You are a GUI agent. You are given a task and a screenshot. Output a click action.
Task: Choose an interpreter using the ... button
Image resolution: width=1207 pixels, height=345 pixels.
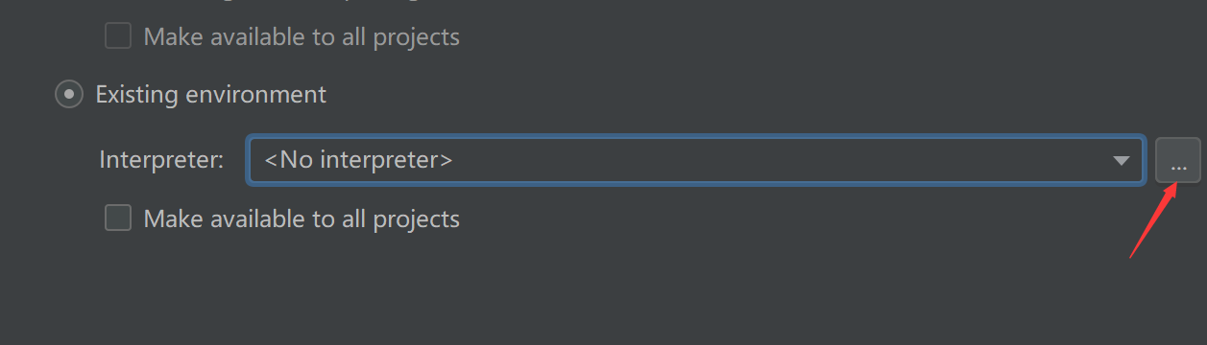tap(1178, 160)
